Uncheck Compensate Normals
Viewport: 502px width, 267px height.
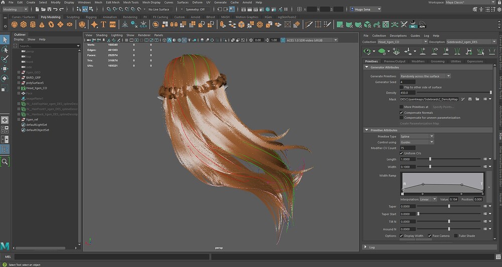click(402, 113)
